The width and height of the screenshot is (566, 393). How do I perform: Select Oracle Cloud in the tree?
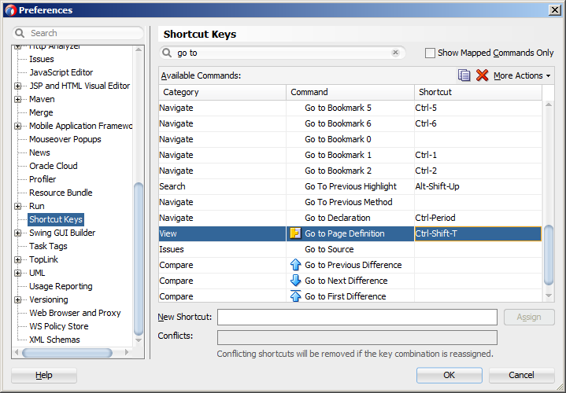(x=54, y=166)
